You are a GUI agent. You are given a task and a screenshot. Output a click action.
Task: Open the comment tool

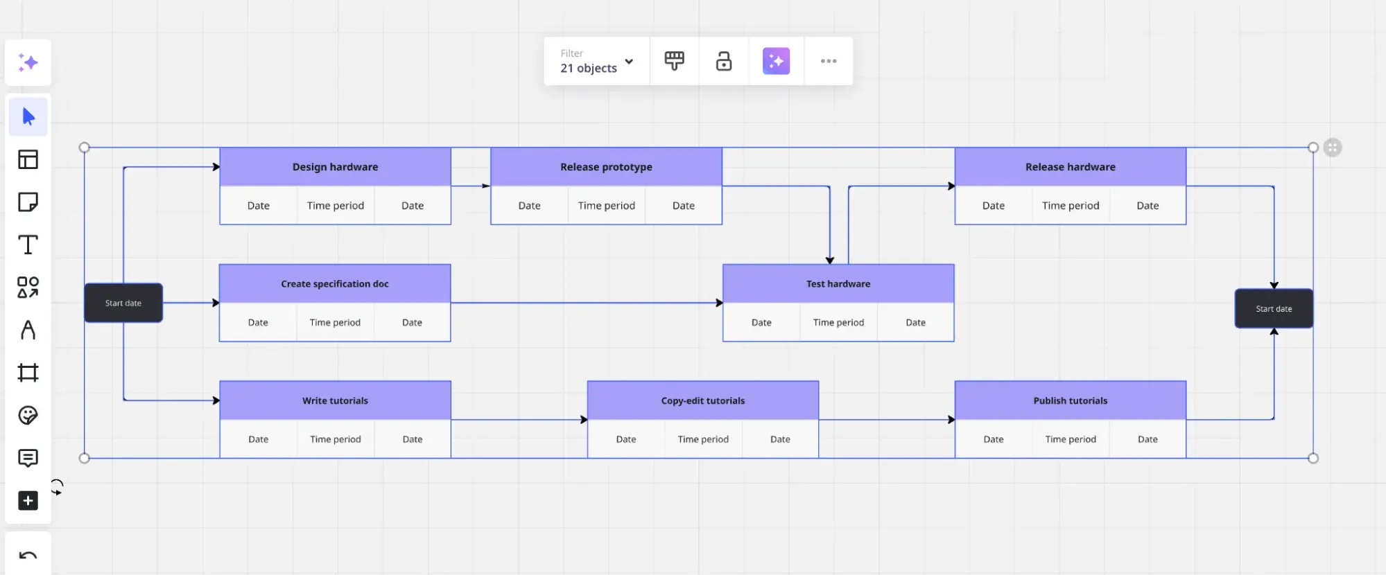[28, 458]
